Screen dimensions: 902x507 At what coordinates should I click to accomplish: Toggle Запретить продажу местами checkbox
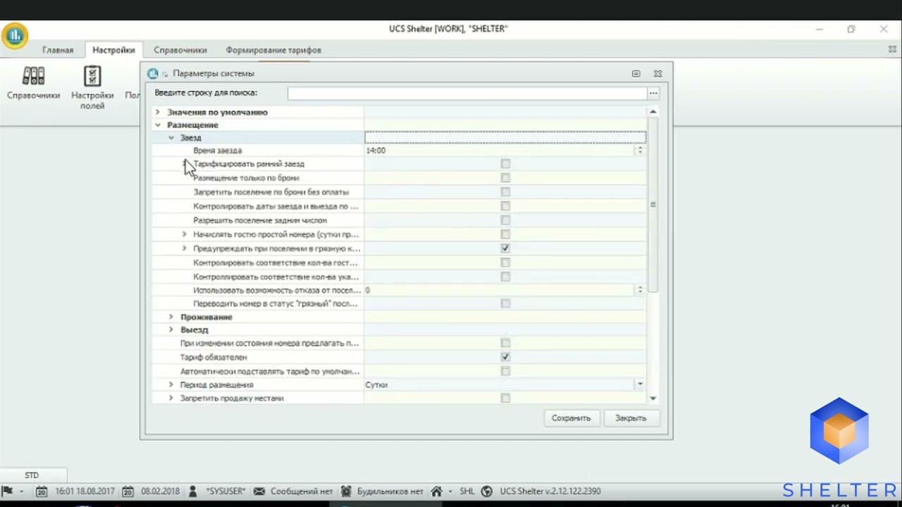click(x=505, y=398)
